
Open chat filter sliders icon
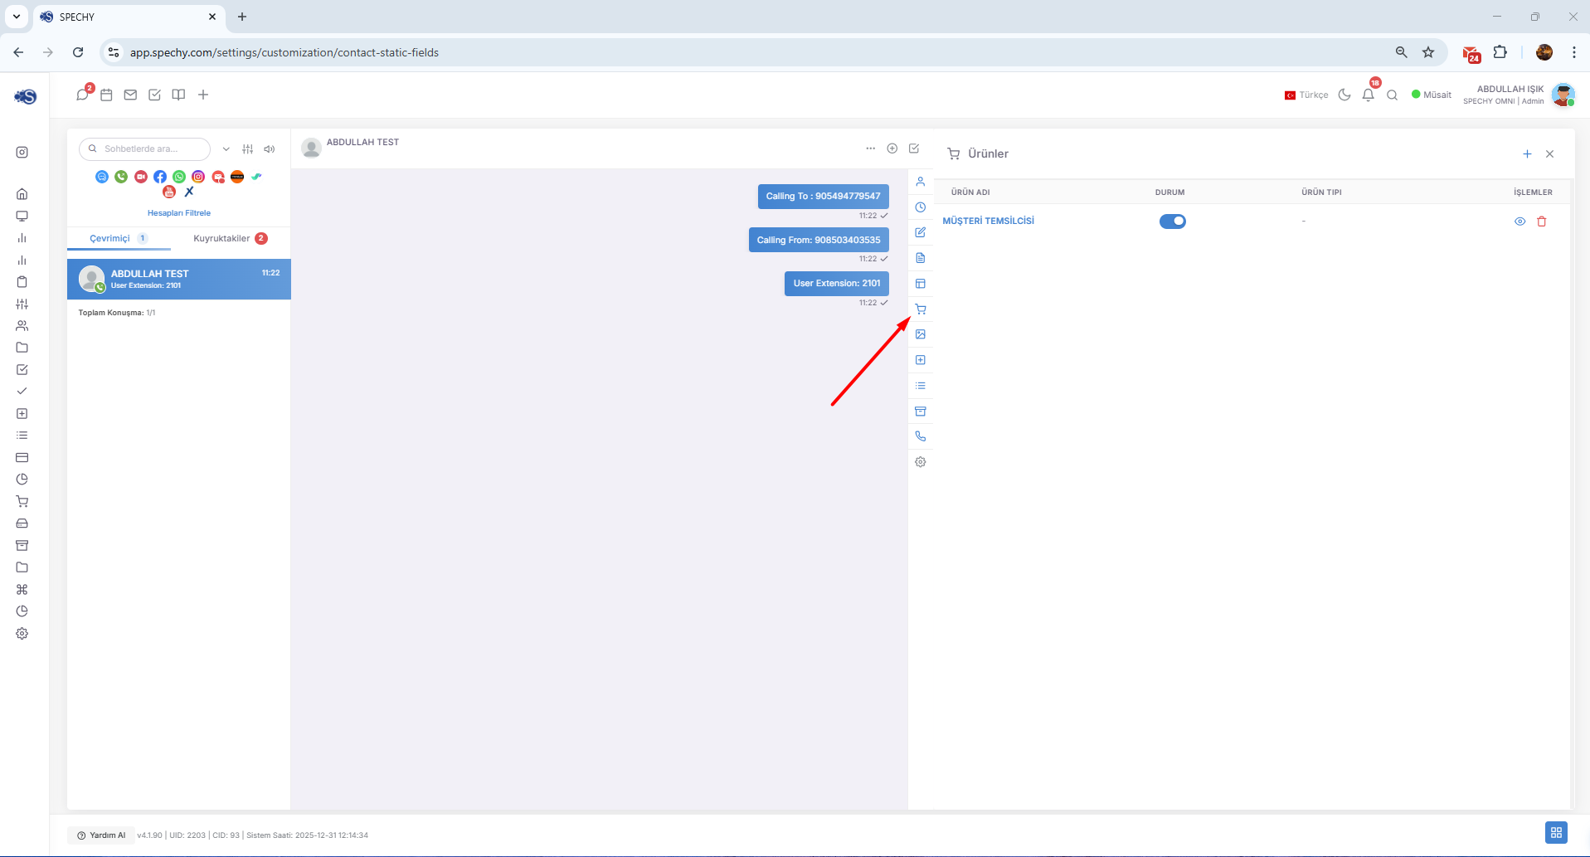(247, 149)
